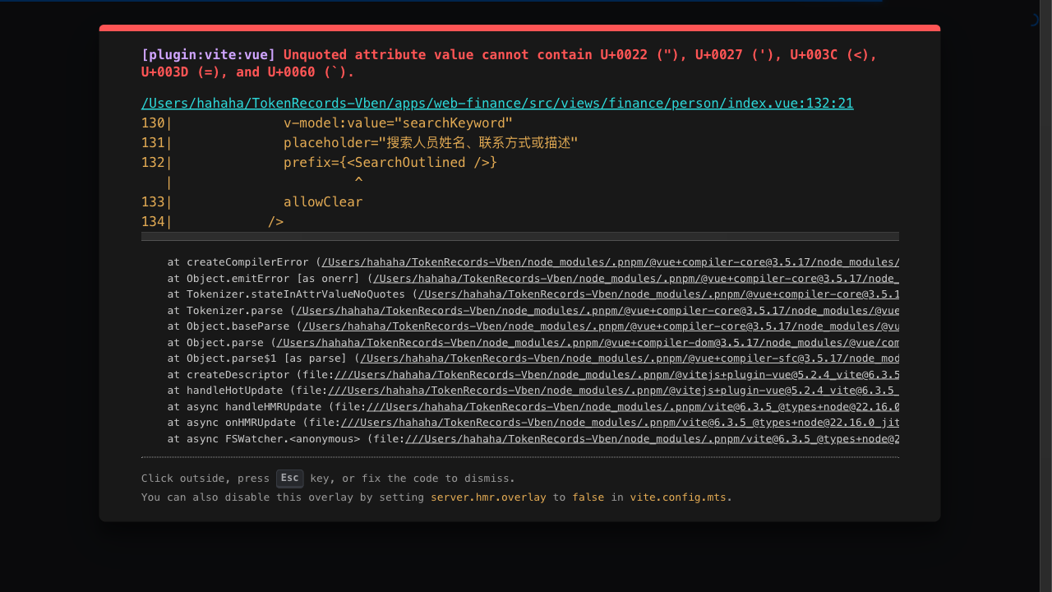
Task: Open the Tokenizer.stateInAttrValueNoQuotes stack link
Action: coord(657,294)
